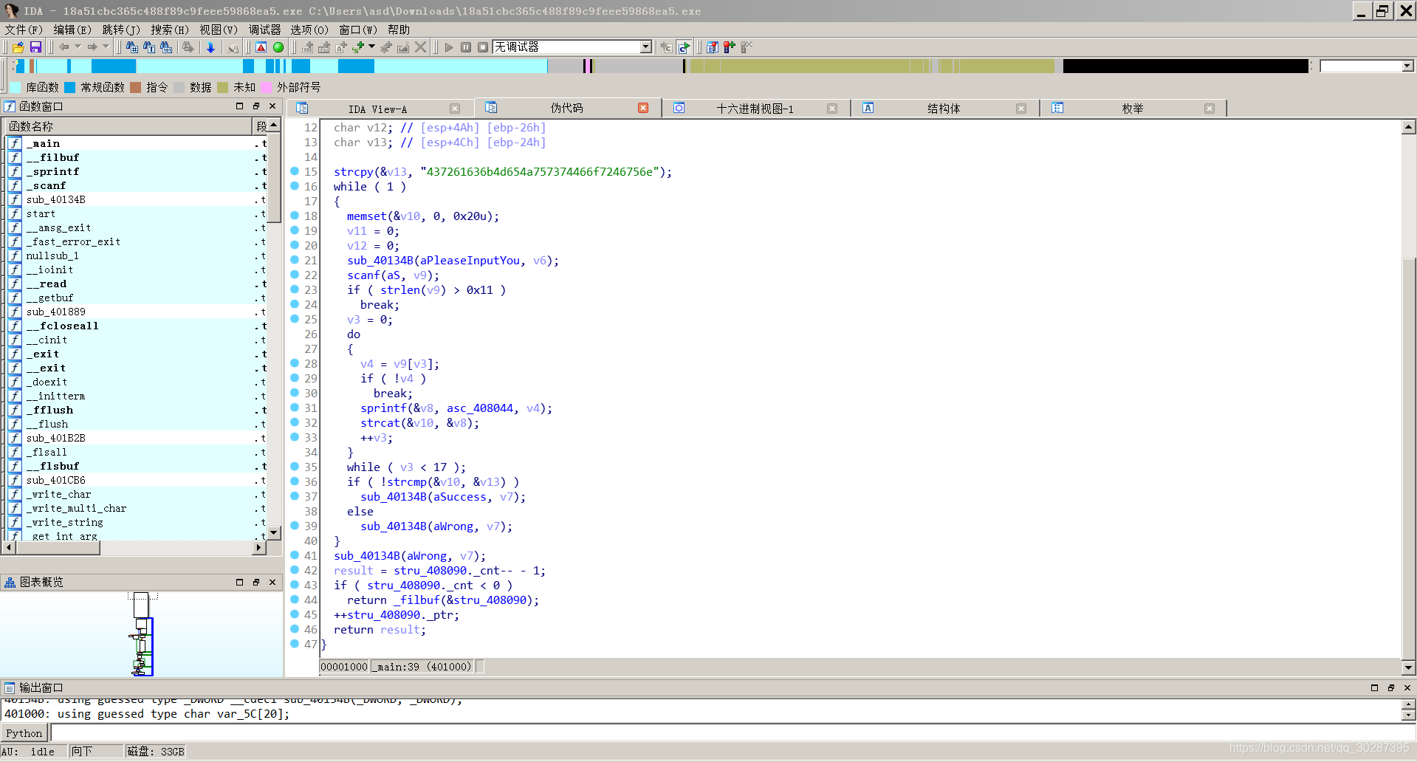Close the 伪代码 tab
This screenshot has height=762, width=1417.
click(643, 109)
